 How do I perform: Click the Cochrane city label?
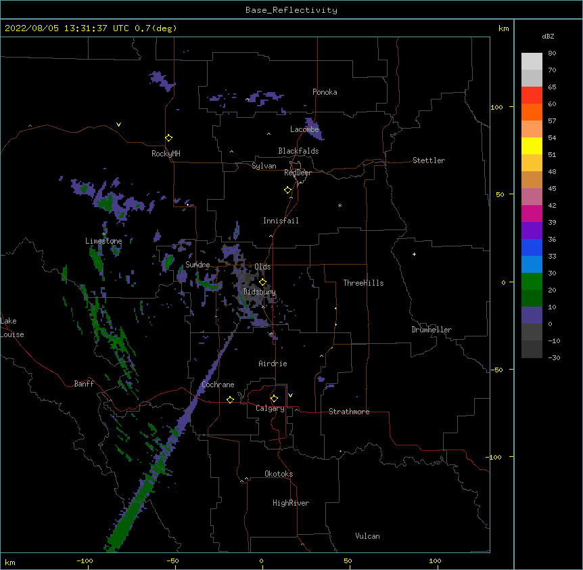(218, 385)
